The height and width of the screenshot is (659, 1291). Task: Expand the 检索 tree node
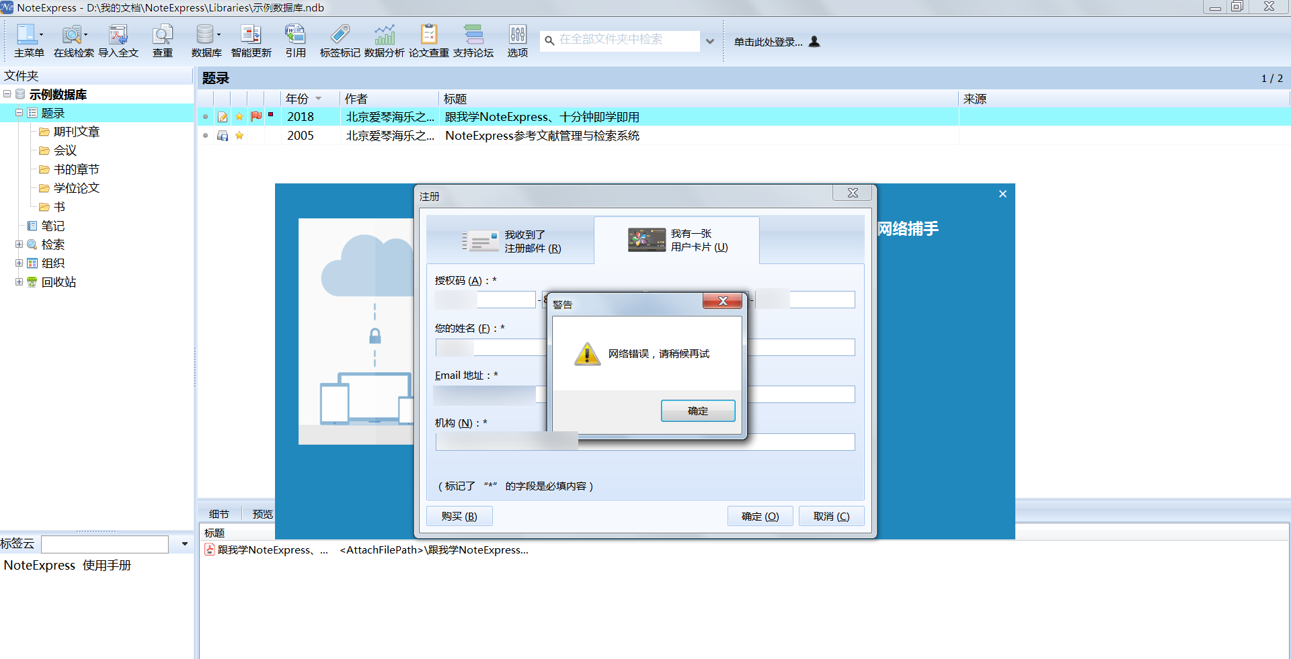pos(19,245)
